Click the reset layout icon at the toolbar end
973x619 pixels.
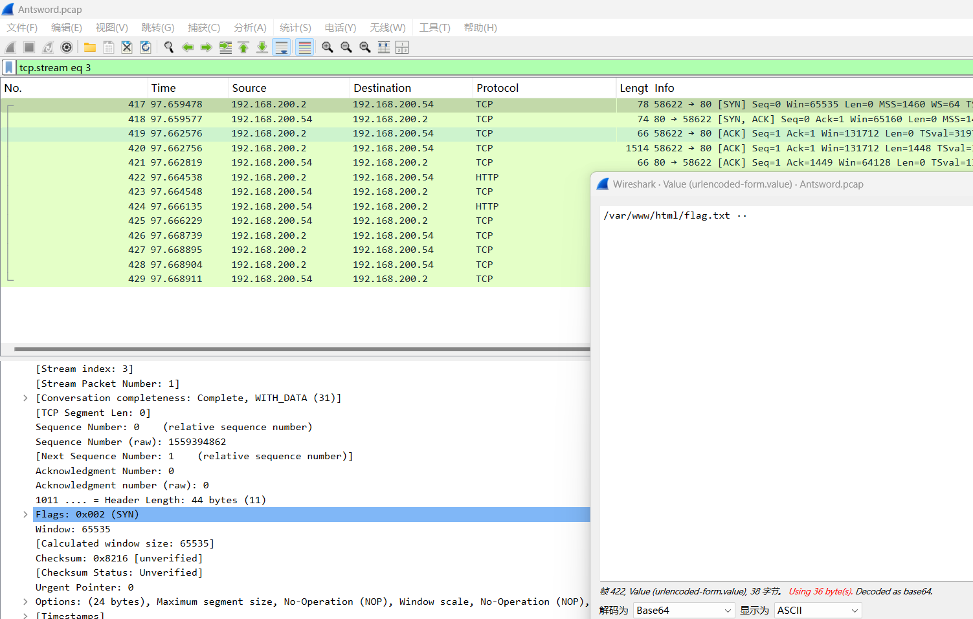coord(402,47)
